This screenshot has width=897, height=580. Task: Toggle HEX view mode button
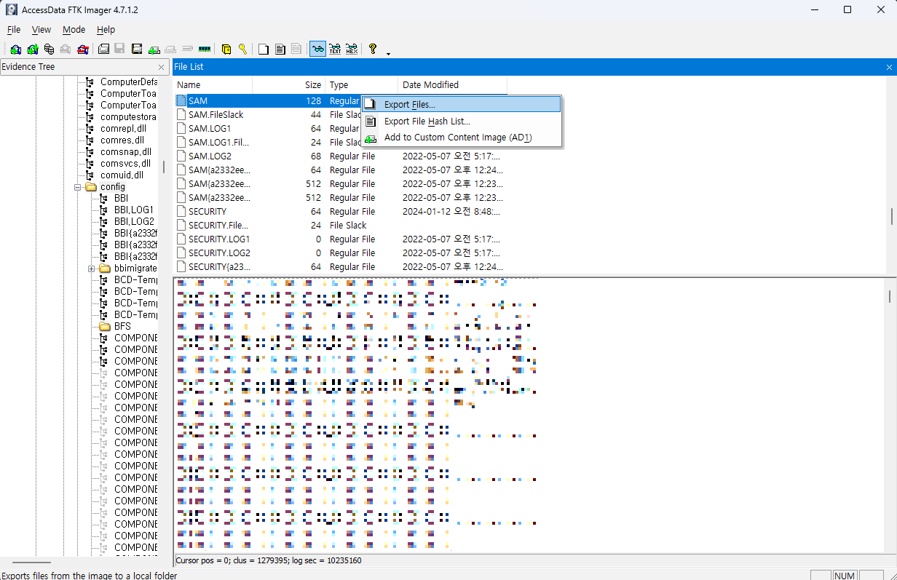tap(352, 49)
